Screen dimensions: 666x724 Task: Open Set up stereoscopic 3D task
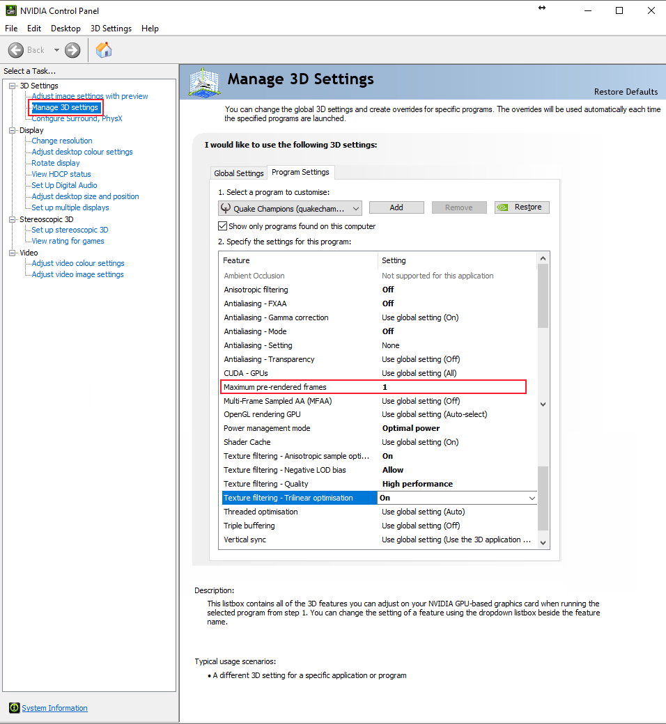coord(70,230)
